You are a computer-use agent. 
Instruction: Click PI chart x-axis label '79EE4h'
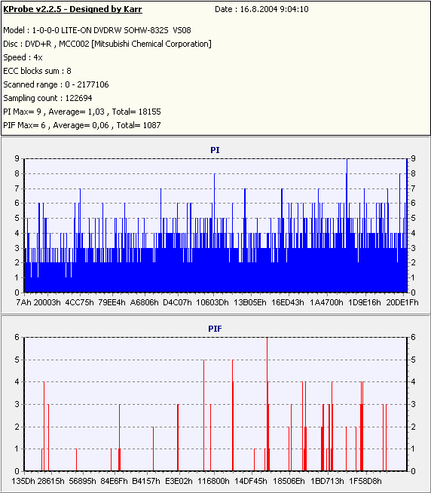pyautogui.click(x=112, y=302)
